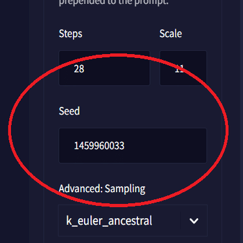Image resolution: width=243 pixels, height=243 pixels.
Task: Expand the Advanced: Sampling method combo box
Action: pyautogui.click(x=133, y=220)
